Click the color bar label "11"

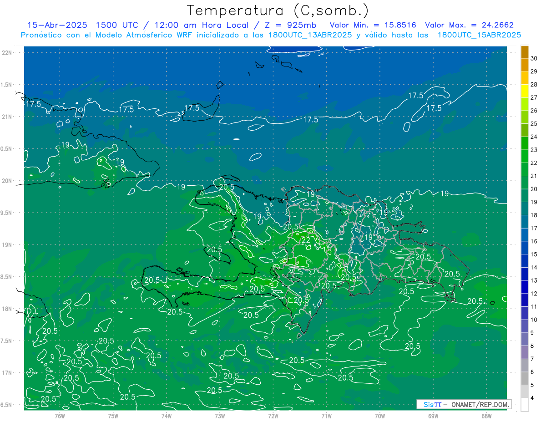(x=534, y=306)
